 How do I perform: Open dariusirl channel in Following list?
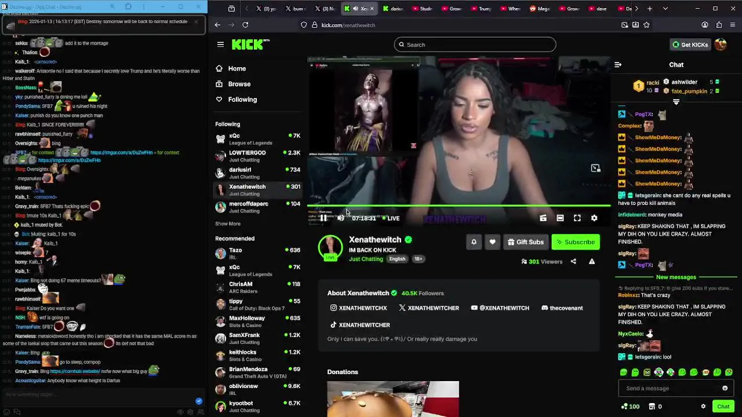[257, 173]
